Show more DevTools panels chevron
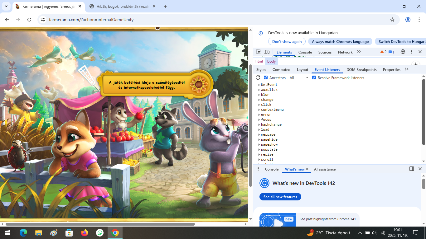Image resolution: width=426 pixels, height=239 pixels. coord(359,52)
